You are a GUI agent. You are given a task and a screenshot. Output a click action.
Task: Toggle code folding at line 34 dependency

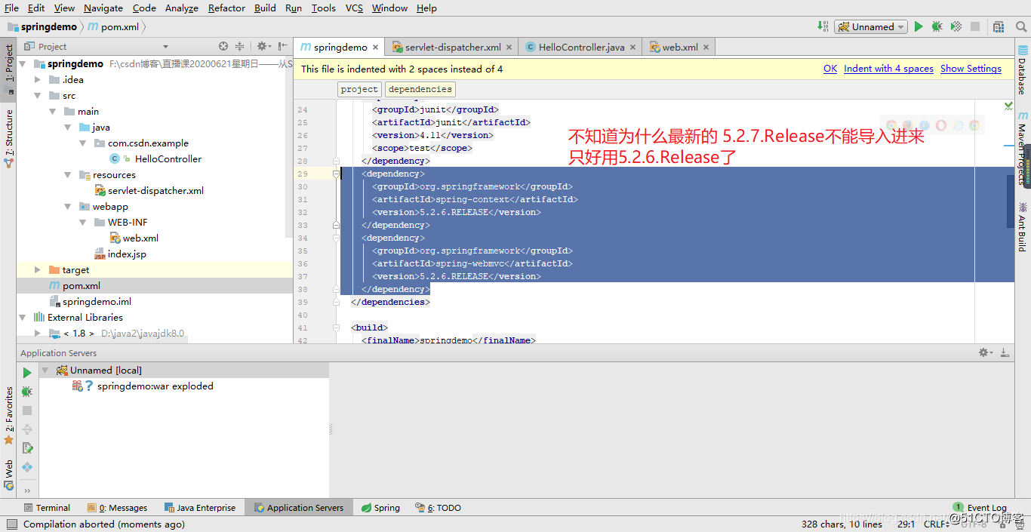pos(337,238)
